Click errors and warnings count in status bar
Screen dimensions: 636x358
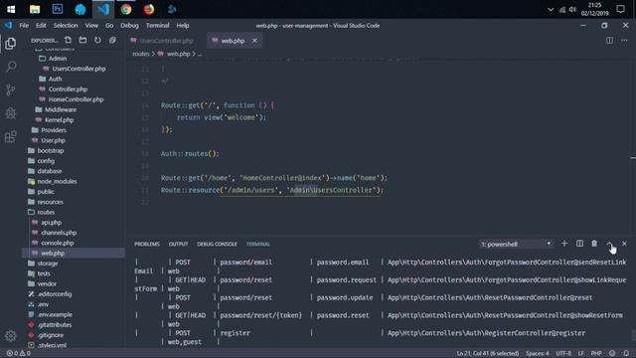[x=18, y=354]
